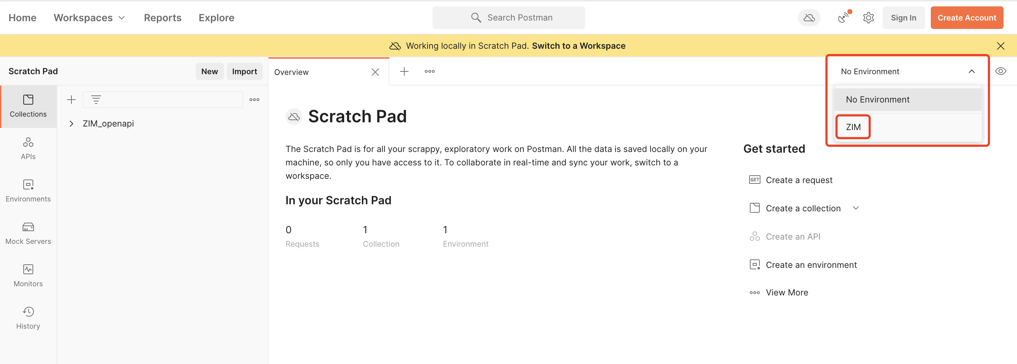Open the History sidebar panel
This screenshot has height=364, width=1017.
coord(28,318)
